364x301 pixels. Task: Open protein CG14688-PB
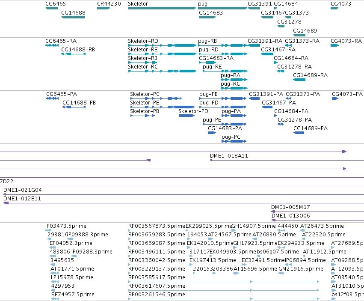coord(79,103)
